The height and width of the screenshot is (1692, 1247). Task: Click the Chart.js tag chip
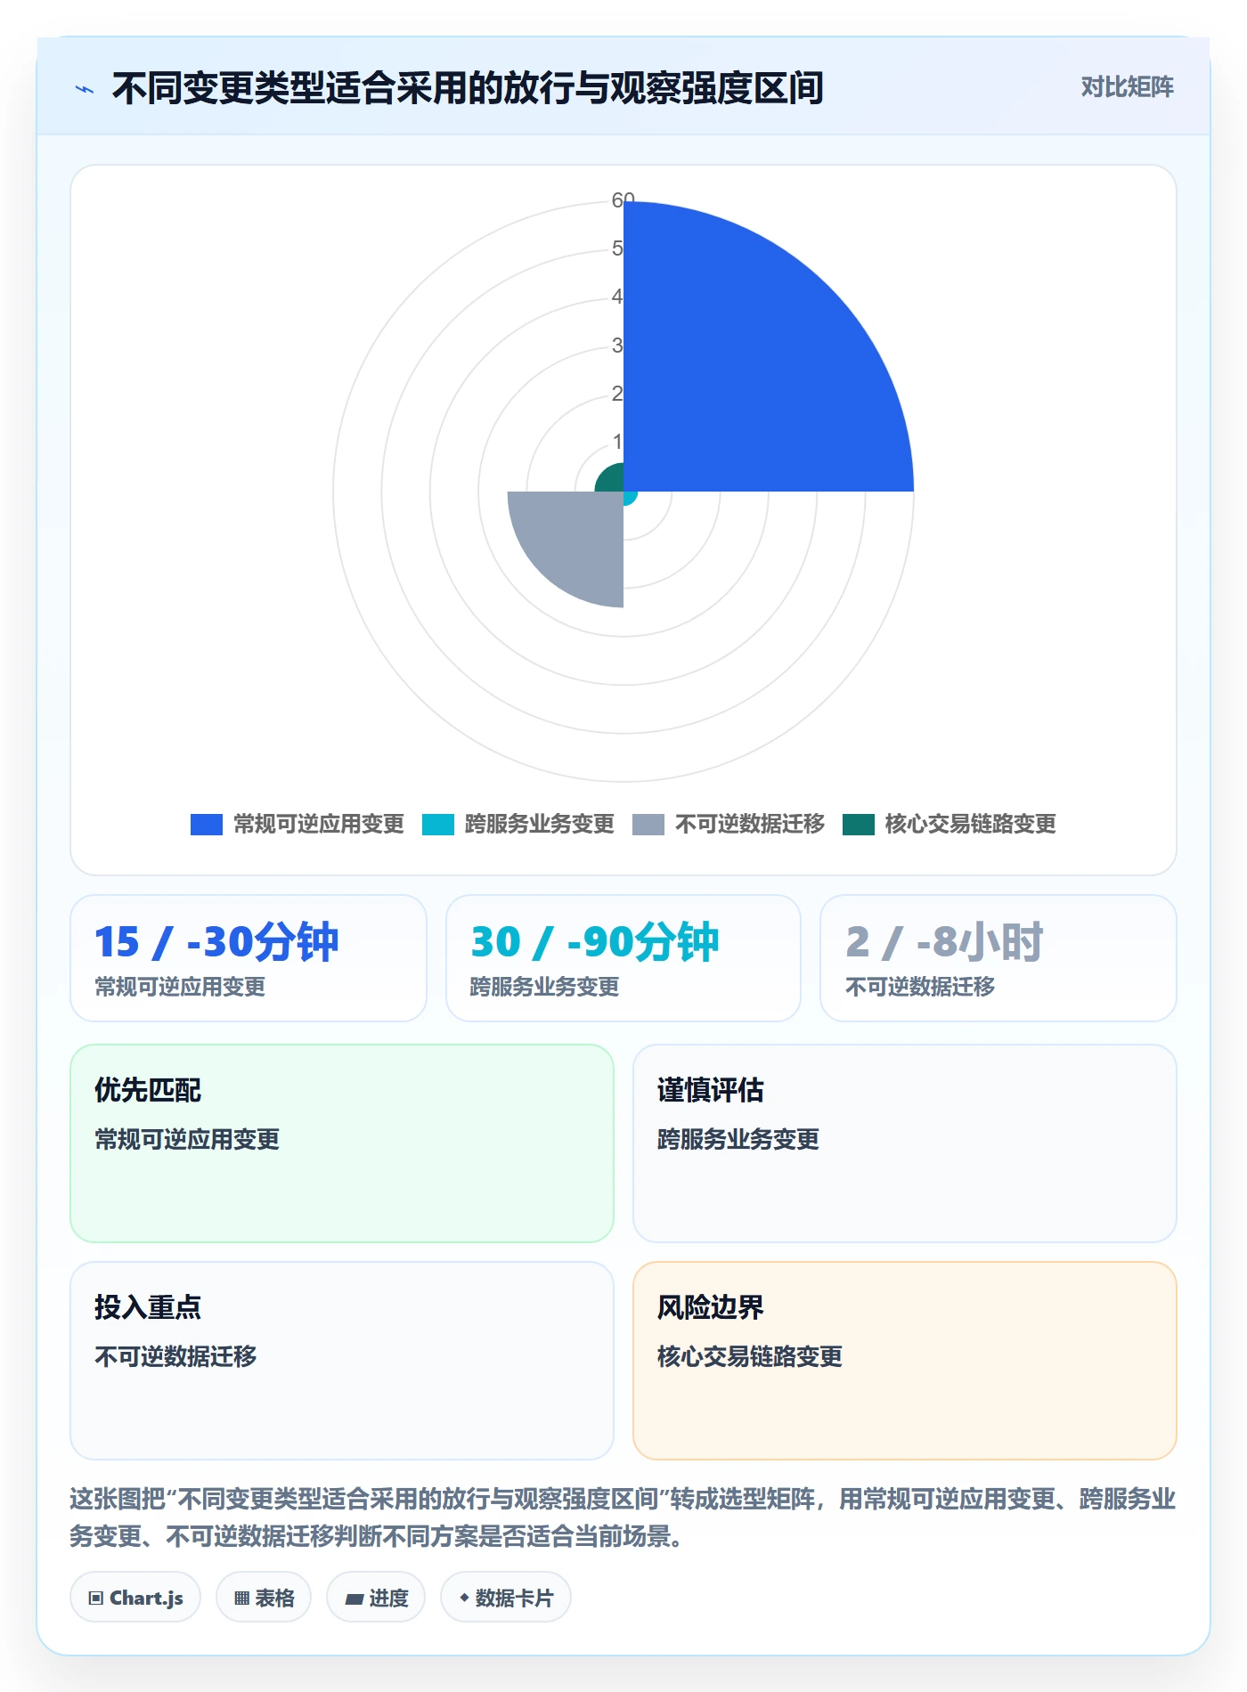point(135,1598)
